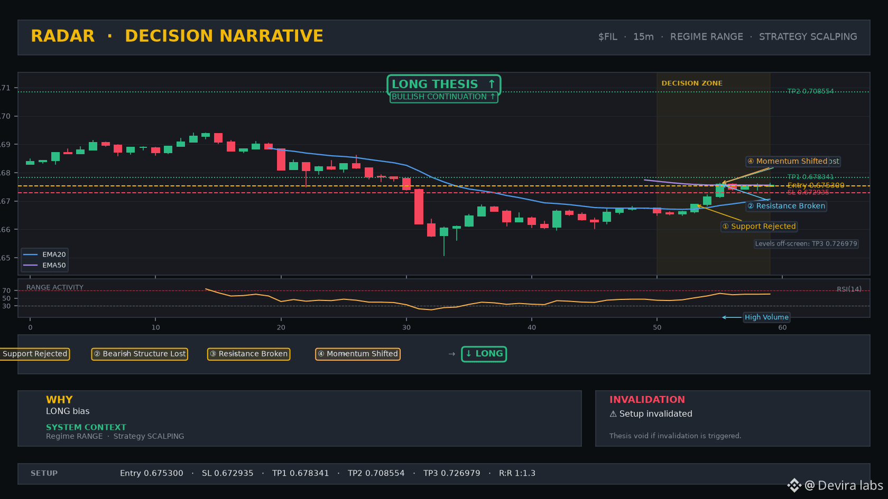Click the Resistance Broken chart annotation
The width and height of the screenshot is (888, 499).
[x=787, y=206]
